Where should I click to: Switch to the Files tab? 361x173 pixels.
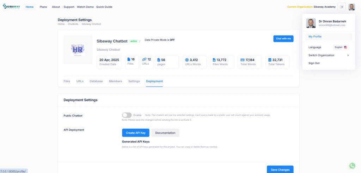click(67, 81)
